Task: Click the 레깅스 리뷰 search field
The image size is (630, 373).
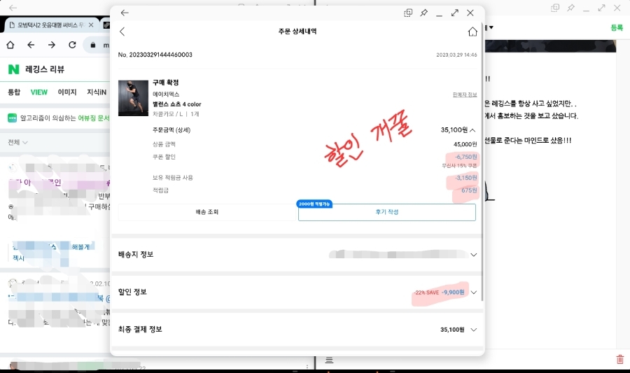Action: 45,69
